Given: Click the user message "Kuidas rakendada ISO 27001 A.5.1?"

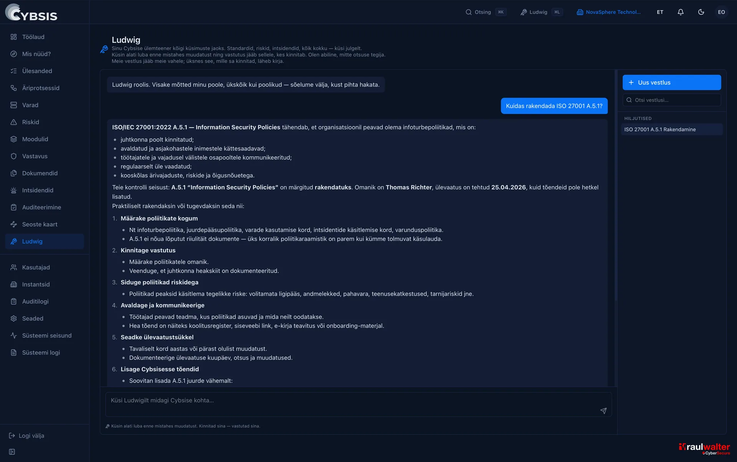Looking at the screenshot, I should (x=554, y=106).
